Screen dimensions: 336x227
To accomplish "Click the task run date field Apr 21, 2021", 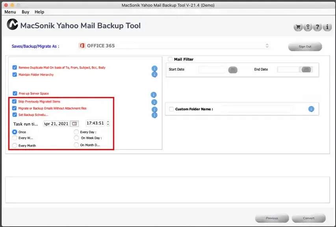I will (x=56, y=124).
